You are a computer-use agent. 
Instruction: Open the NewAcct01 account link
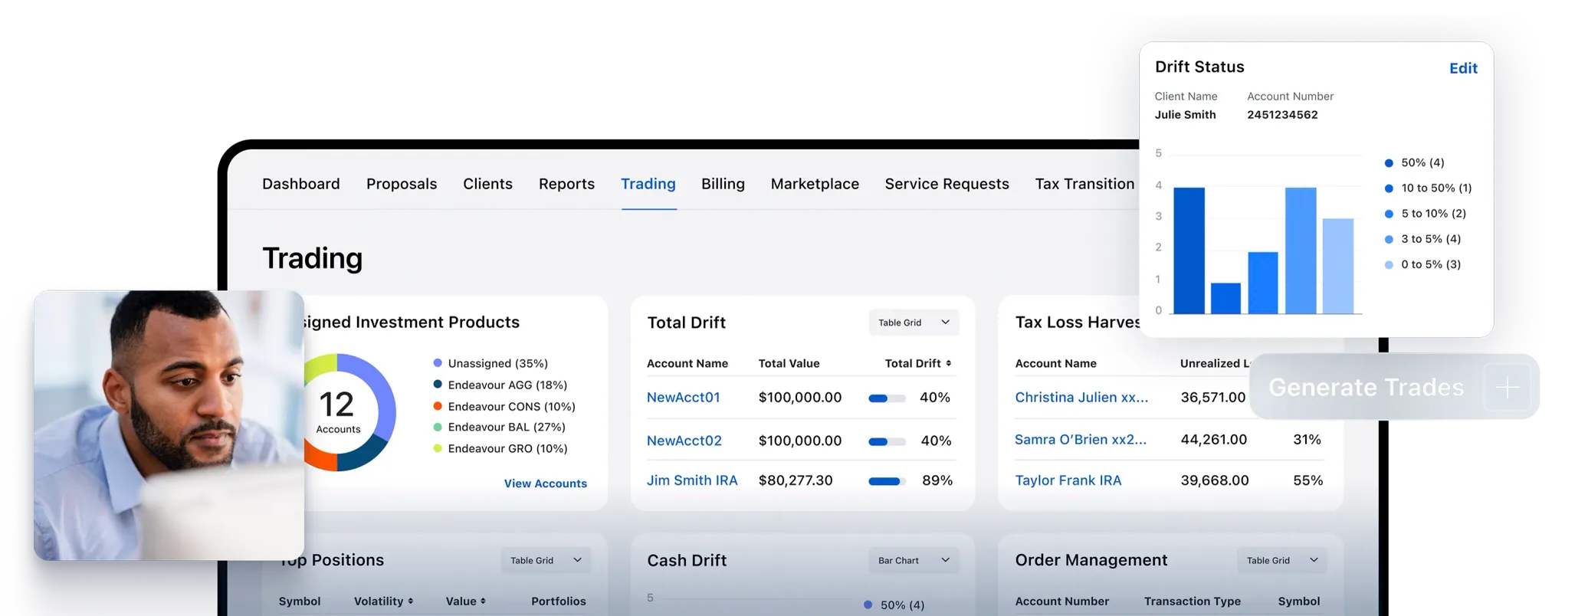[x=684, y=397]
